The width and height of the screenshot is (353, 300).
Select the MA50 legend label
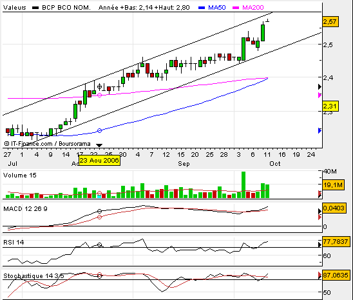click(217, 8)
